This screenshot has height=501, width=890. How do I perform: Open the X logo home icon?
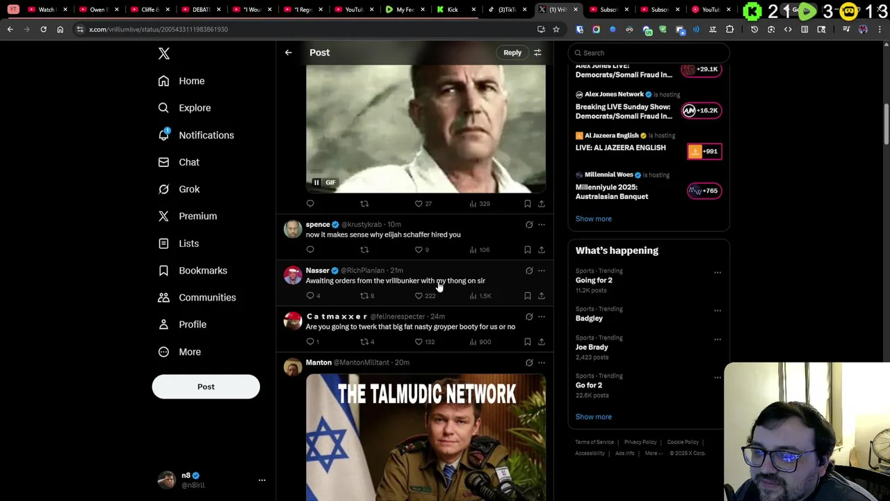point(164,54)
